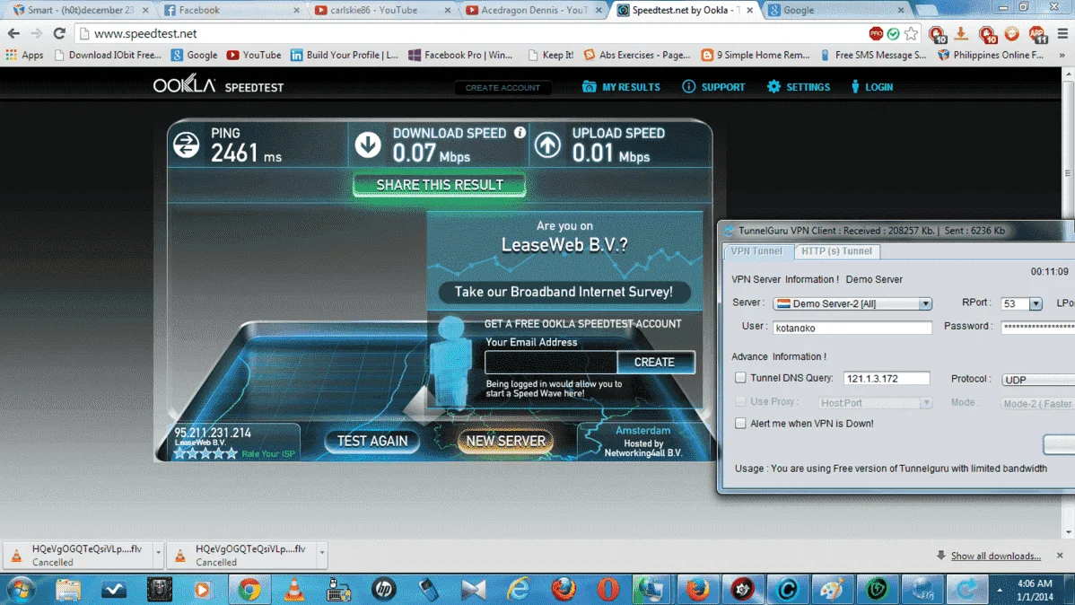
Task: Click LOGIN in Speedtest menu
Action: 871,87
